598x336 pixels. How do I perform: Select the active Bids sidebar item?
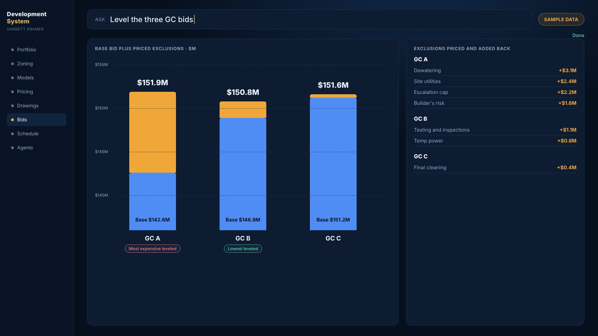[x=36, y=120]
